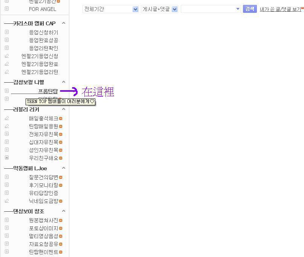Open the 십대자유친목 board
This screenshot has width=304, height=257.
coord(44,142)
